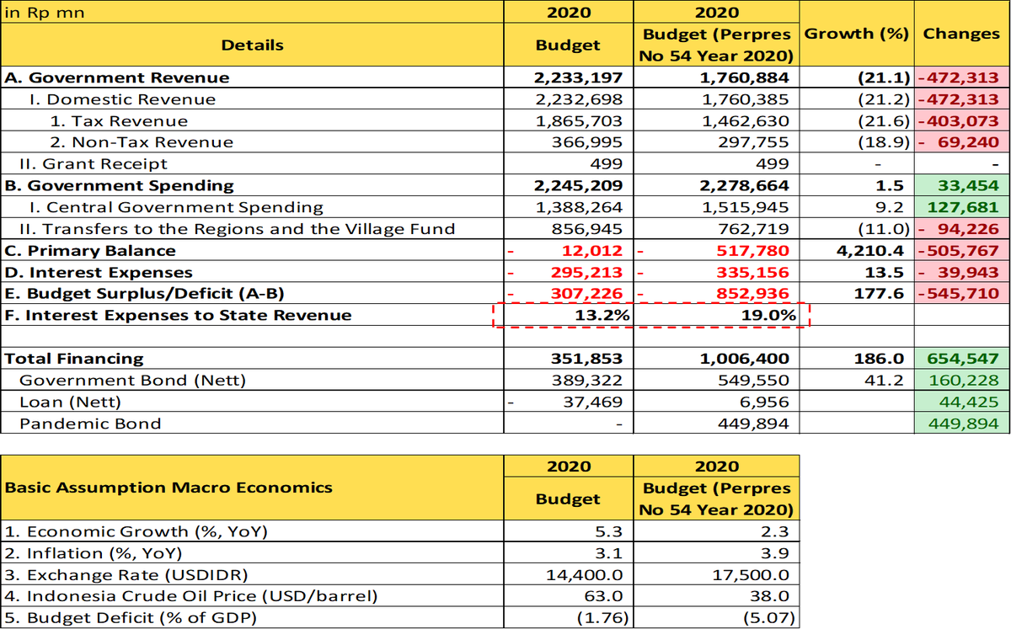Click the 'Changes' column header

click(x=961, y=35)
